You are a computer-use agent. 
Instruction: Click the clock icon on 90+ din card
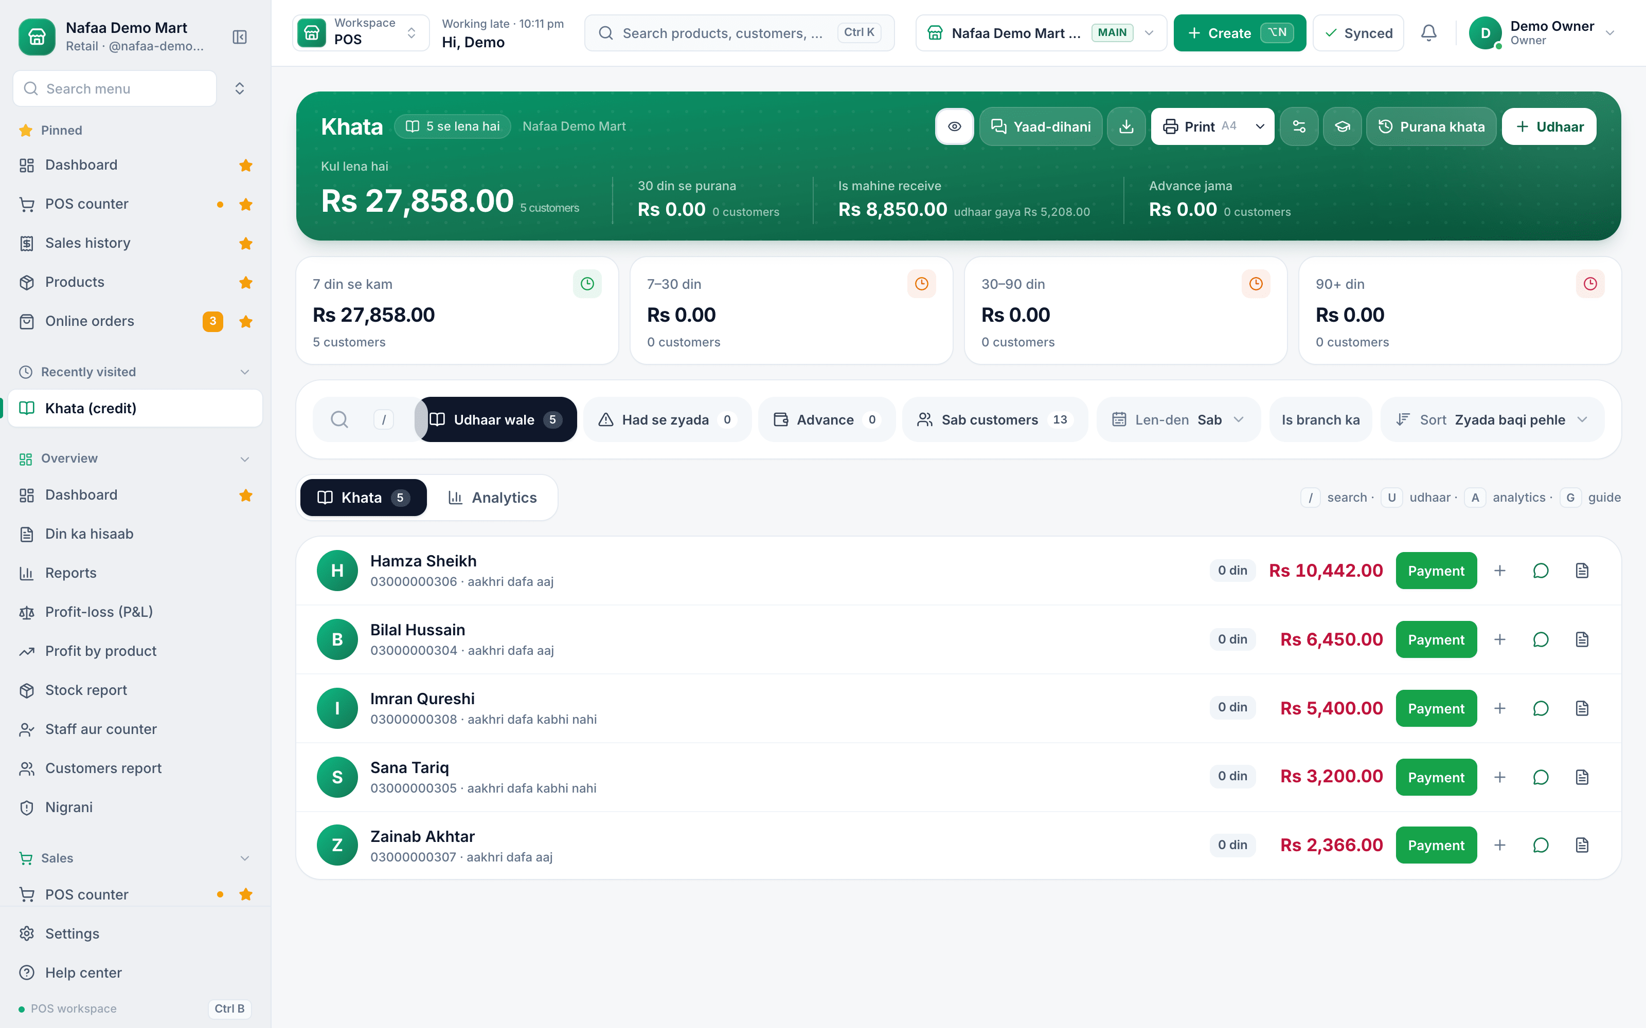point(1590,284)
